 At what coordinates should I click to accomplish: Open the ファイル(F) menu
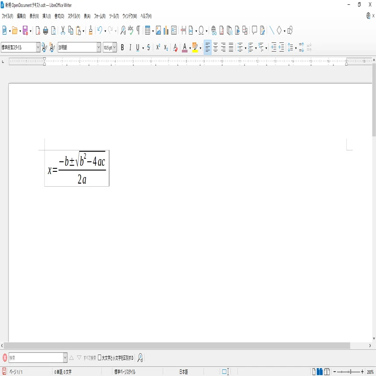pos(7,16)
